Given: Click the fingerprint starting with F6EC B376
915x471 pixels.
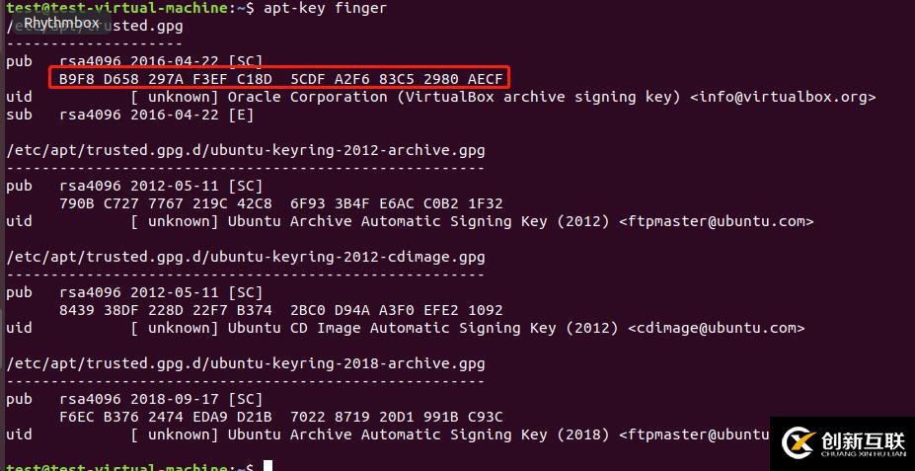Looking at the screenshot, I should (281, 417).
